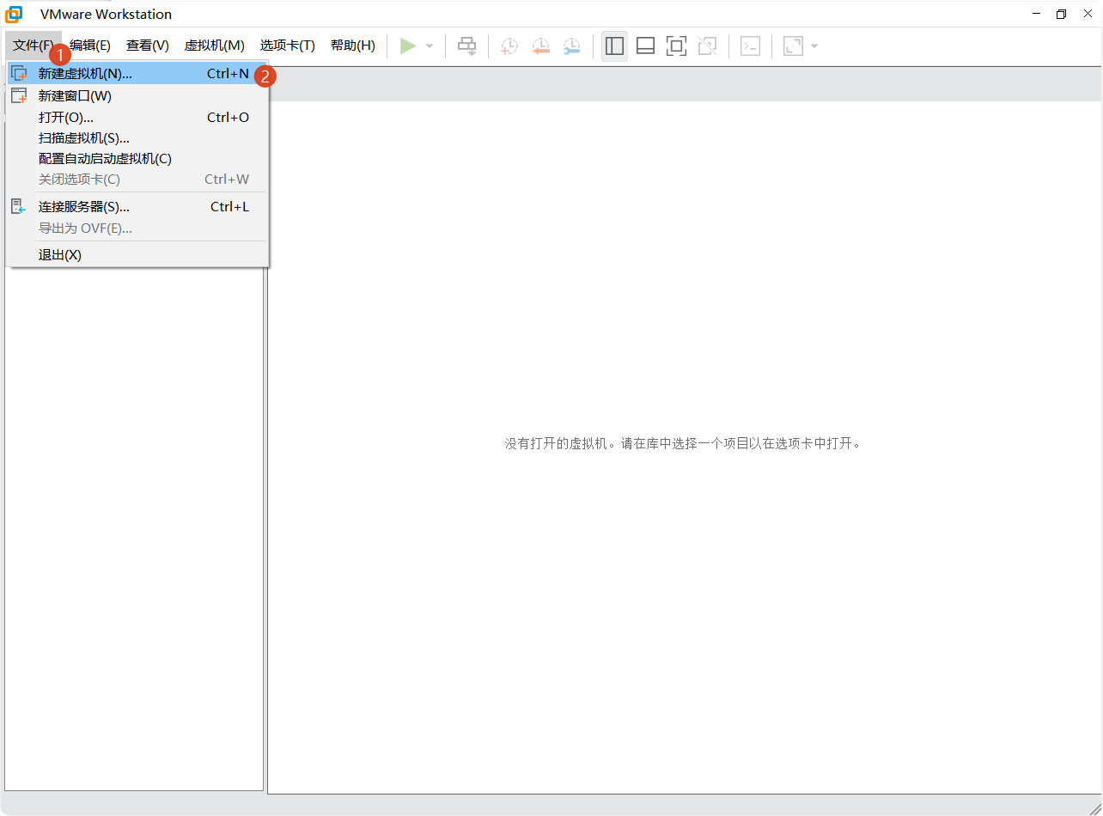Open the 选项卡(T) menu
1103x816 pixels.
click(288, 46)
